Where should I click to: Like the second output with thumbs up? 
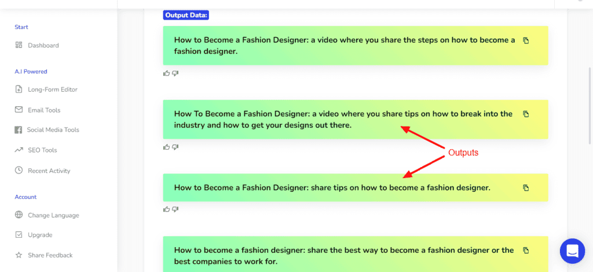[167, 147]
